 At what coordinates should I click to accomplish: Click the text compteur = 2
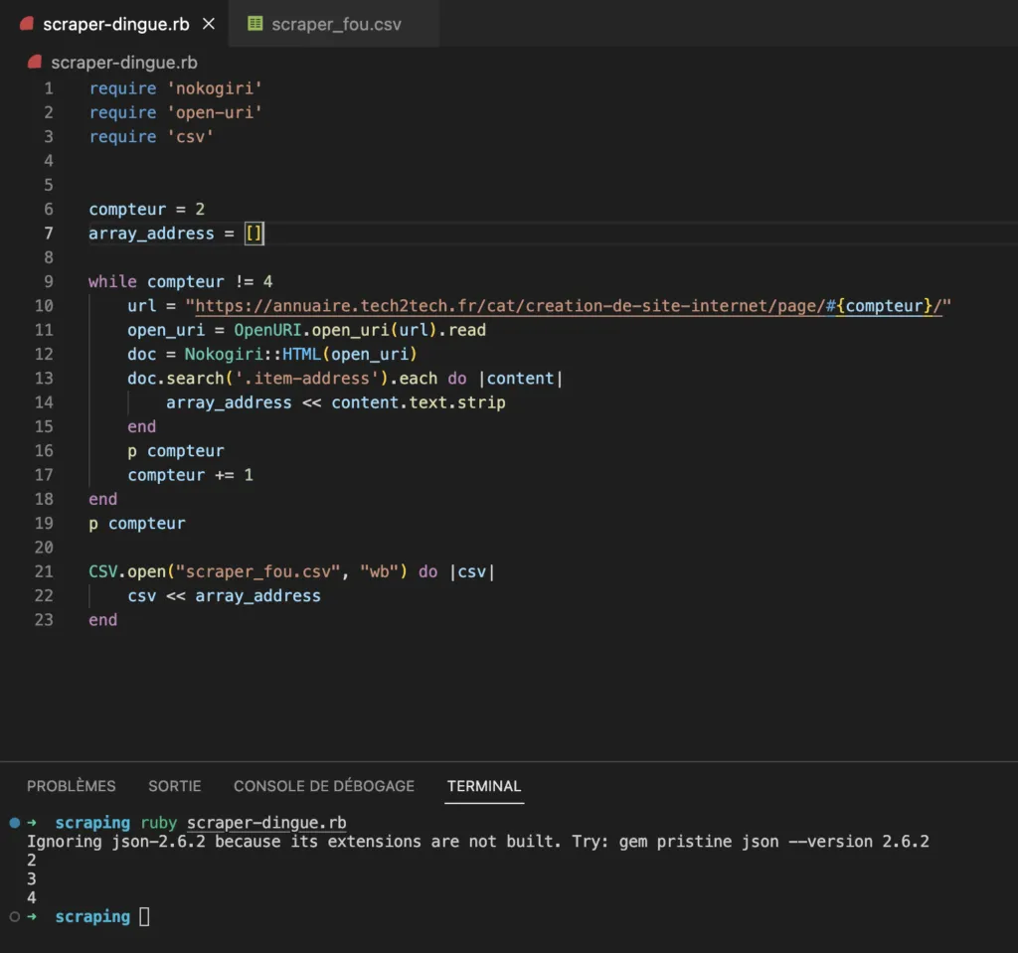coord(147,209)
